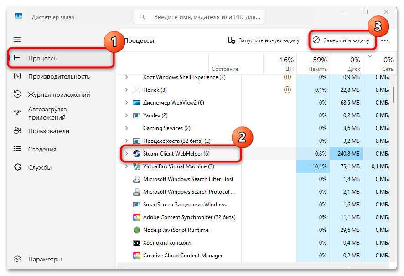Click the Yandex process icon
Screen dimensions: 404x276
pos(136,115)
